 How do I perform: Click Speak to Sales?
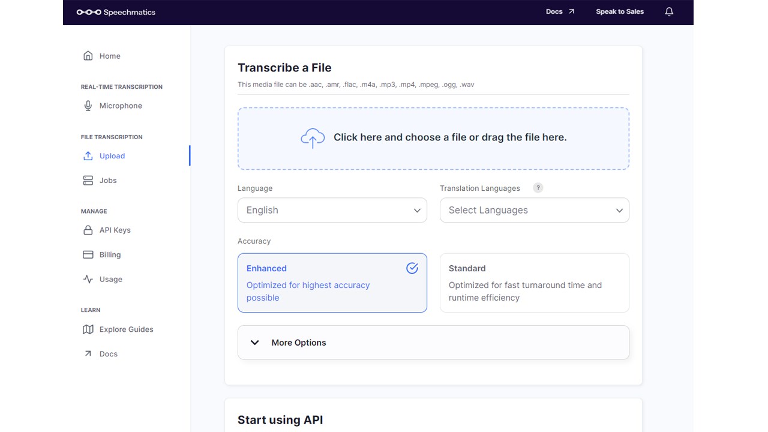coord(620,11)
